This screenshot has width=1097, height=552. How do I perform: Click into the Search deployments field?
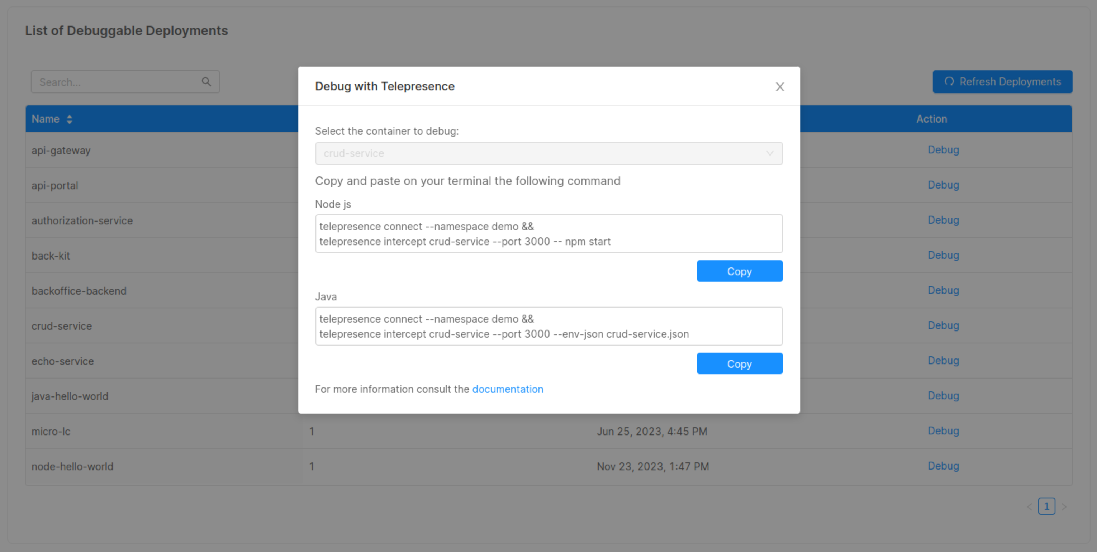115,82
